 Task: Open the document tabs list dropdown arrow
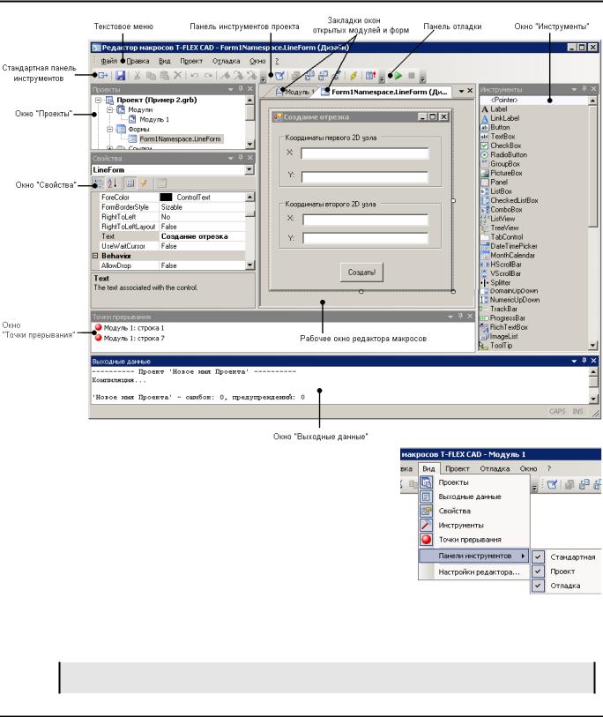(461, 92)
